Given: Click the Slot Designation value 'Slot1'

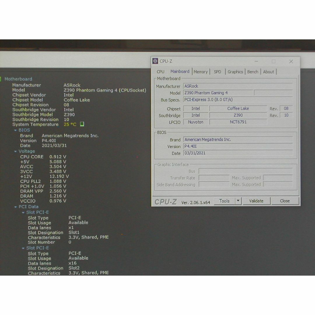Looking at the screenshot, I should [x=74, y=232].
